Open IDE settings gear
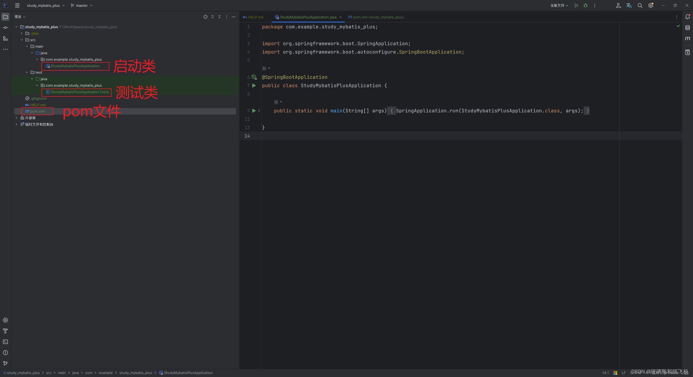This screenshot has width=693, height=377. (651, 5)
